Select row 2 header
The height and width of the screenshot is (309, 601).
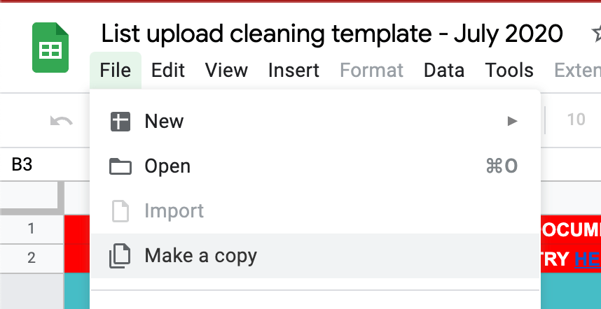tap(32, 258)
